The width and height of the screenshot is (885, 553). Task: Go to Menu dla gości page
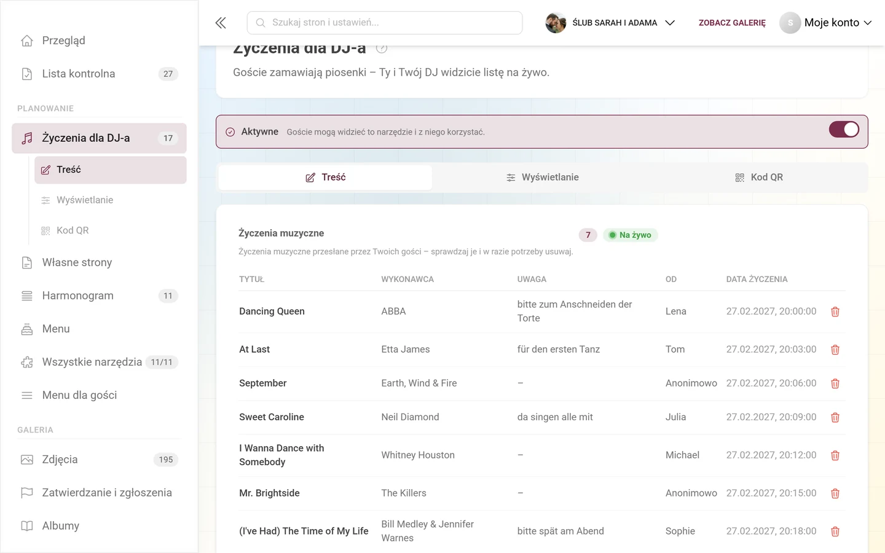99,395
